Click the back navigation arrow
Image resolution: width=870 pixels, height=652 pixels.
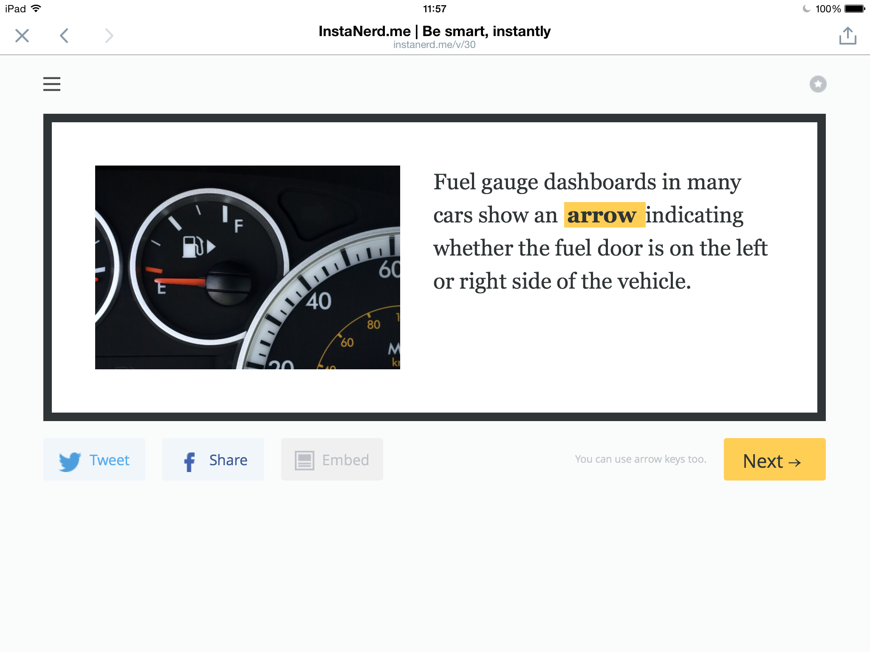click(x=64, y=36)
